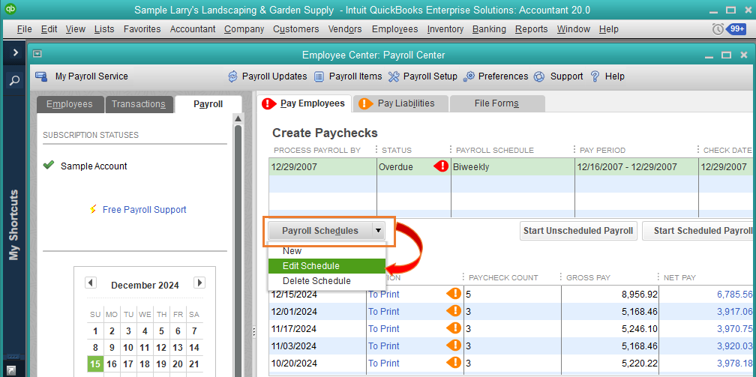
Task: Switch to the Pay Liabilities tab
Action: click(401, 103)
